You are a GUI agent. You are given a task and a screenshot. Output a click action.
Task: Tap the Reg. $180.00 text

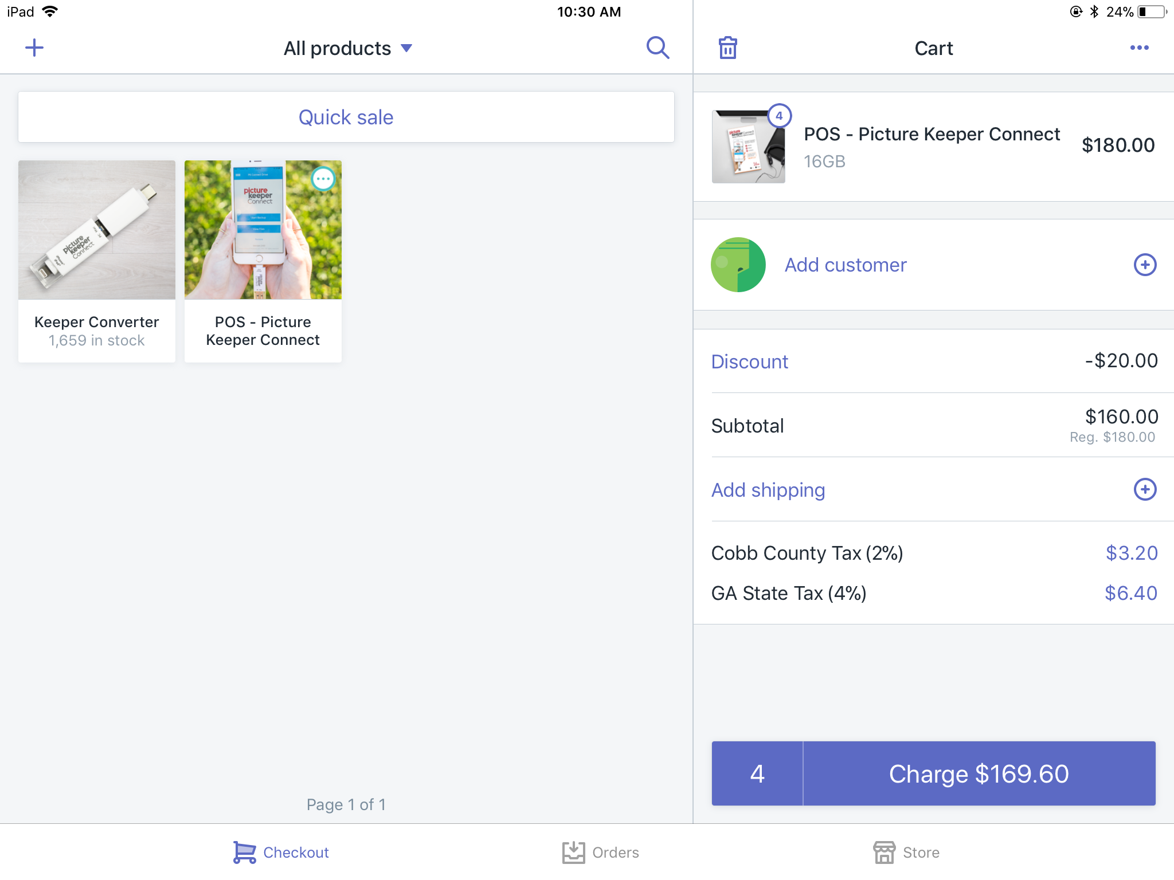(x=1112, y=437)
